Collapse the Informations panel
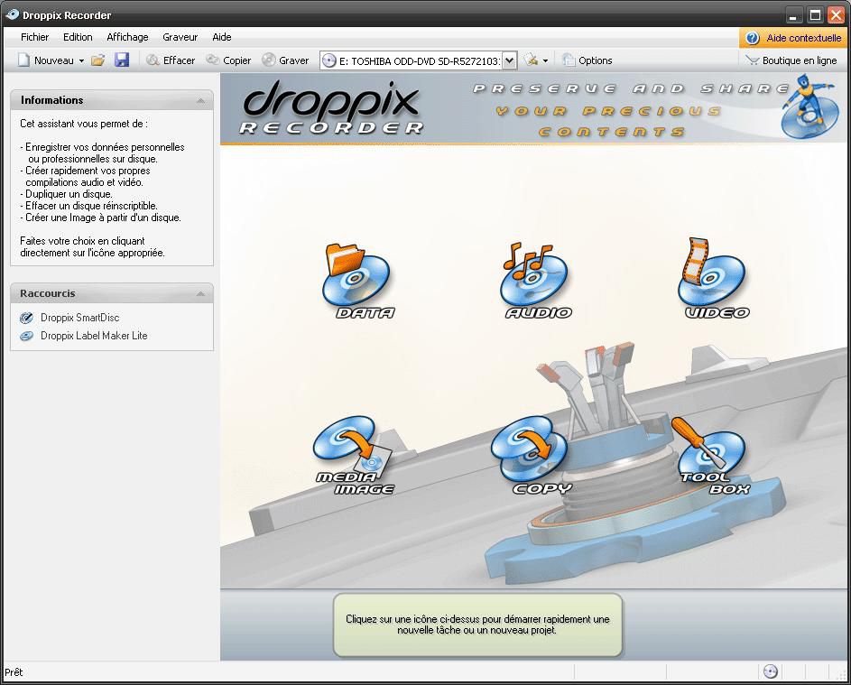 pyautogui.click(x=200, y=100)
